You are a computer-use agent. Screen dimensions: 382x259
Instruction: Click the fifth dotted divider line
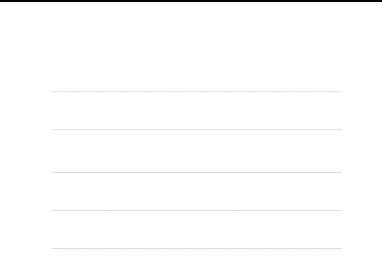(x=196, y=248)
